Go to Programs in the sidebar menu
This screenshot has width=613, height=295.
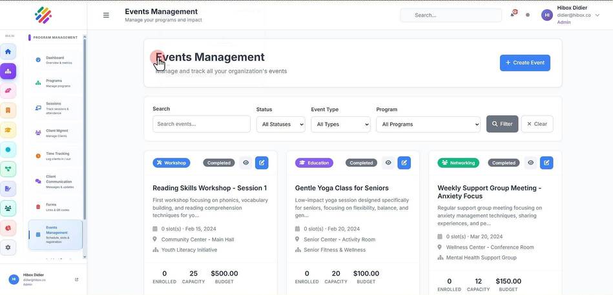(56, 83)
